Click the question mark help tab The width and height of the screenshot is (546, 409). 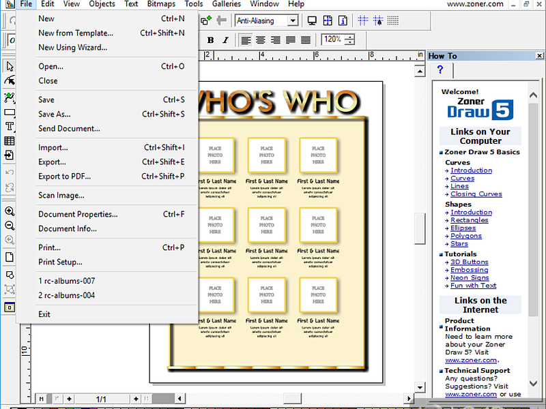coord(440,70)
